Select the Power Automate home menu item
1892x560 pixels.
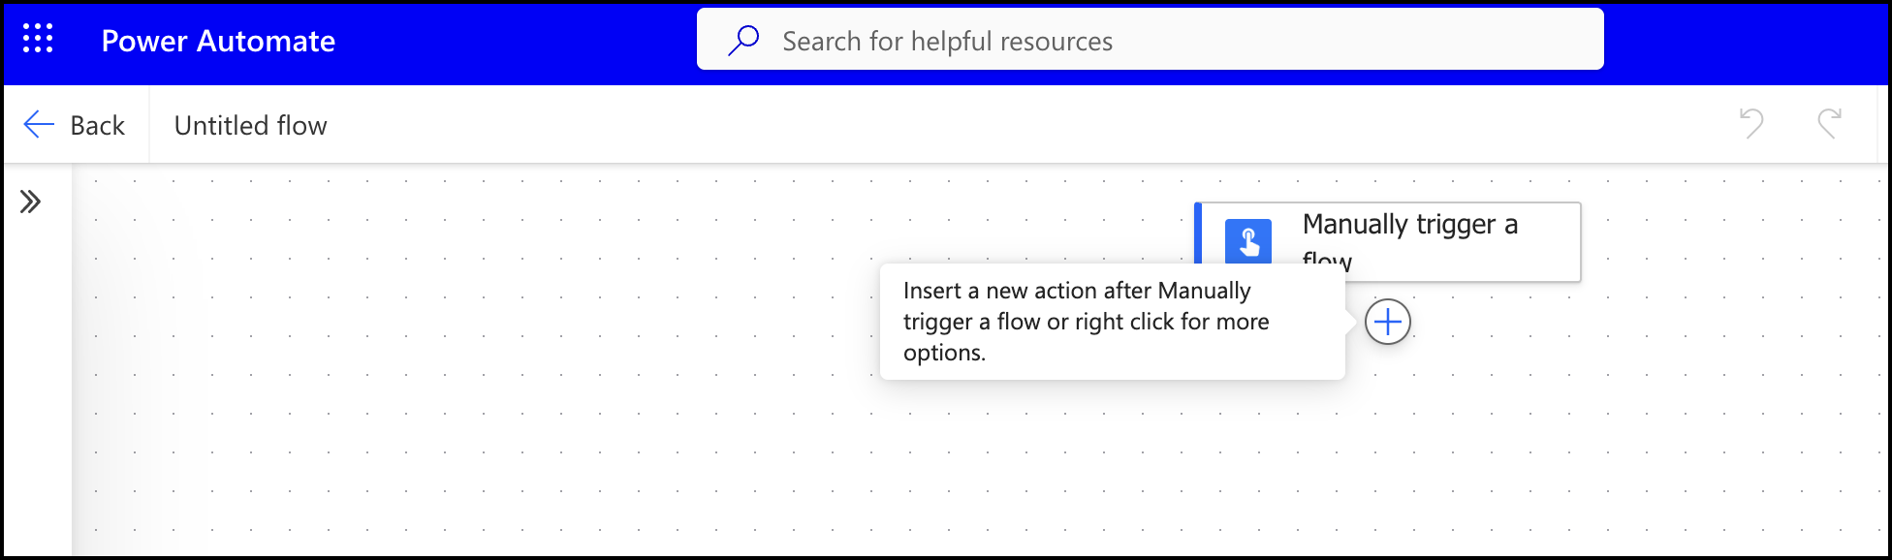[x=218, y=40]
